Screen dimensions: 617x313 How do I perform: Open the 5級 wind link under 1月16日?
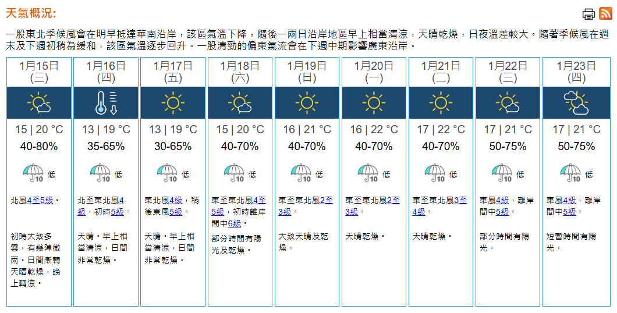(x=117, y=212)
